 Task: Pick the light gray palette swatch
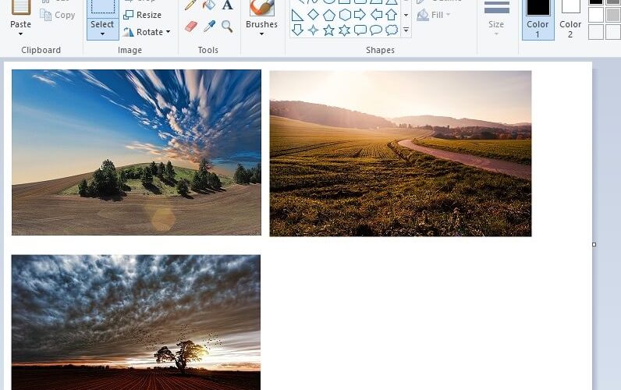click(613, 15)
